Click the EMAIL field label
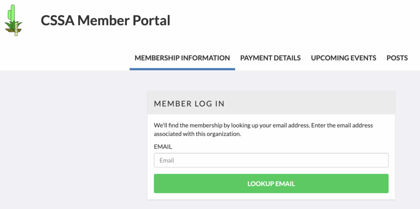The height and width of the screenshot is (209, 420). coord(163,146)
